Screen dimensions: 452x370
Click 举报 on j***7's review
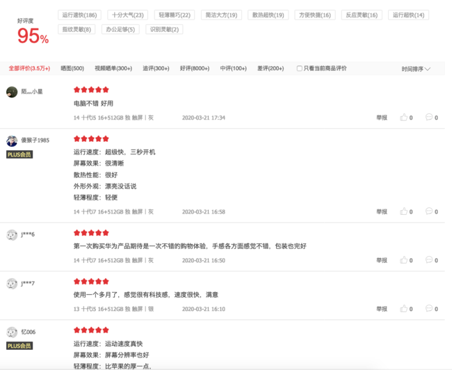382,309
